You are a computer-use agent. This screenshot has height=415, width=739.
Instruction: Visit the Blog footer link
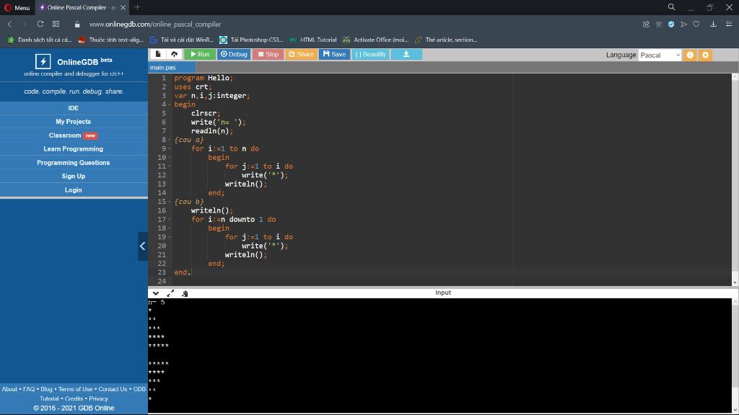[46, 389]
